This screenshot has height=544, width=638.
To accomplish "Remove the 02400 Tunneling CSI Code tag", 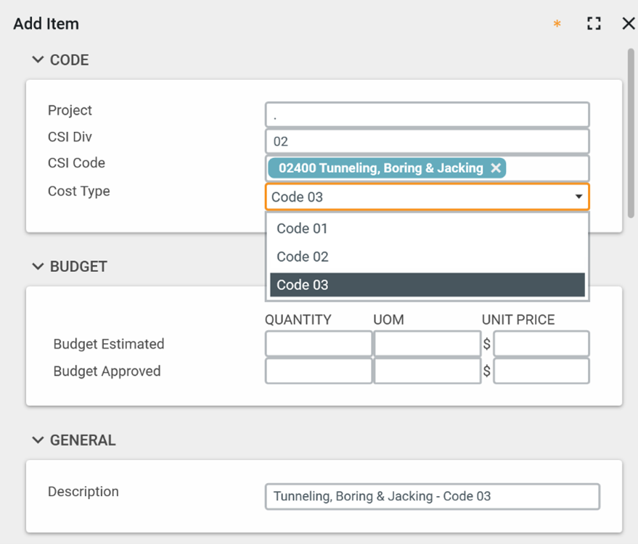I will tap(496, 168).
